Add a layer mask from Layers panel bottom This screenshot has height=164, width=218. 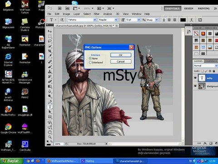coord(211,143)
